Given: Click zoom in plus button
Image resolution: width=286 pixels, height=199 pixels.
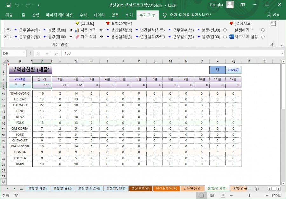Looking at the screenshot, I should pos(267,196).
